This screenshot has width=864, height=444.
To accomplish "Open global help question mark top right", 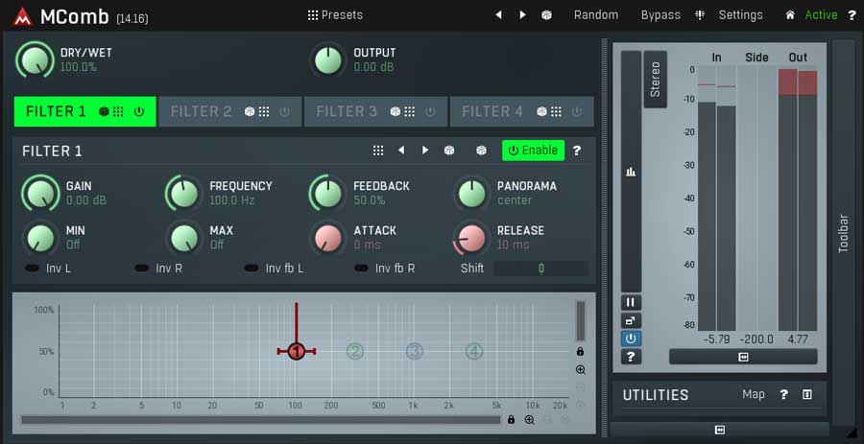I will coord(852,14).
